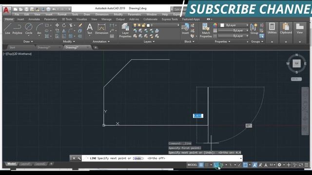
Task: Select the Polyline tool
Action: pyautogui.click(x=18, y=29)
